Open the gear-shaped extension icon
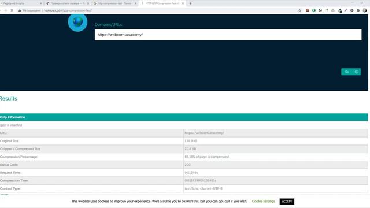The height and width of the screenshot is (208, 370). [x=352, y=10]
